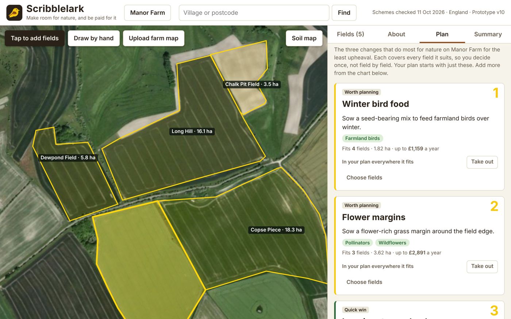Screen dimensions: 511x319
Task: Click the Dewpond Field label on map
Action: pos(68,157)
